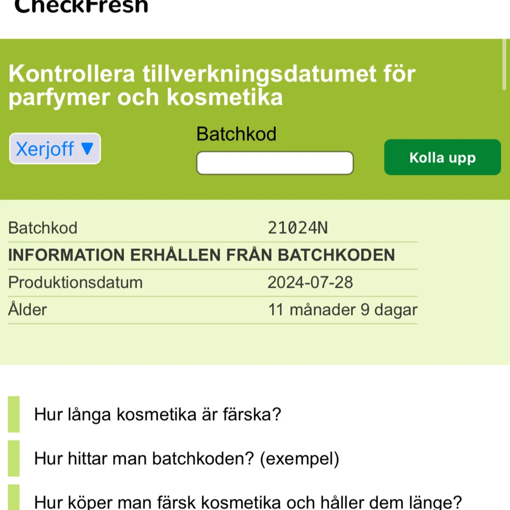This screenshot has height=510, width=510.
Task: Click the page scrollbar on right edge
Action: 505,64
